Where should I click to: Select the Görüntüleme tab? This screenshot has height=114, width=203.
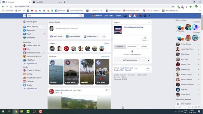point(132,47)
